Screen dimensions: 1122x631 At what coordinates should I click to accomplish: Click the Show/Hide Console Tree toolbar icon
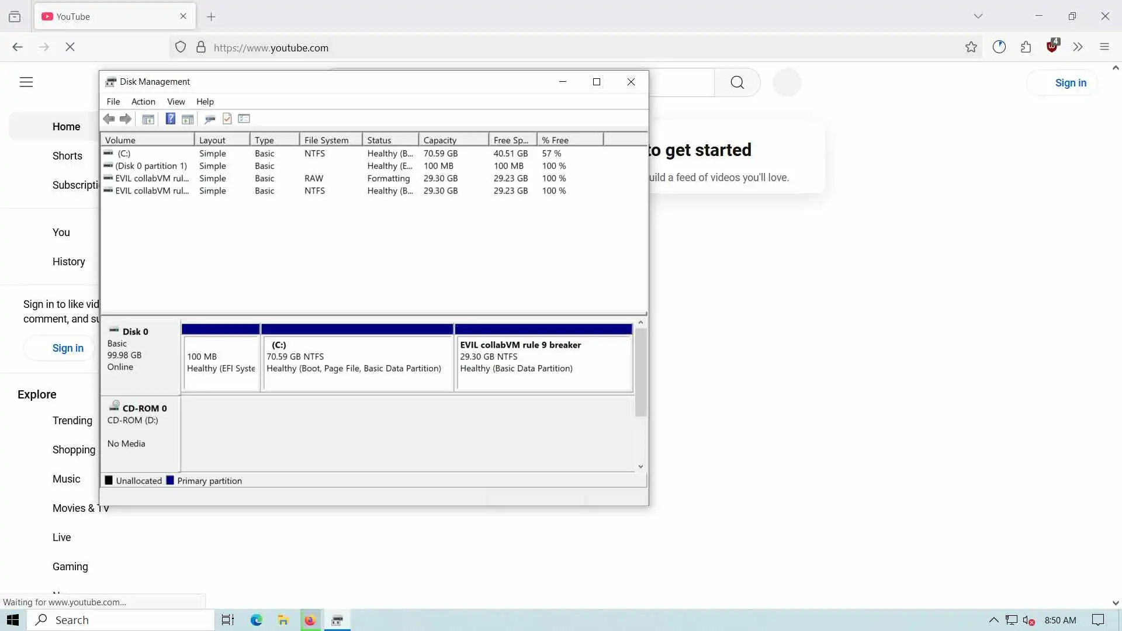tap(148, 119)
